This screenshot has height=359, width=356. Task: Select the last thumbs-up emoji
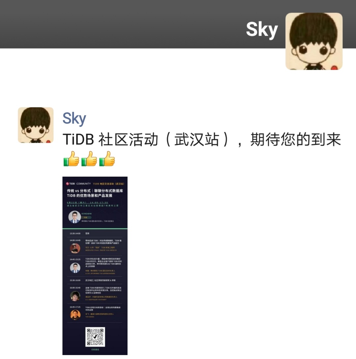[107, 159]
